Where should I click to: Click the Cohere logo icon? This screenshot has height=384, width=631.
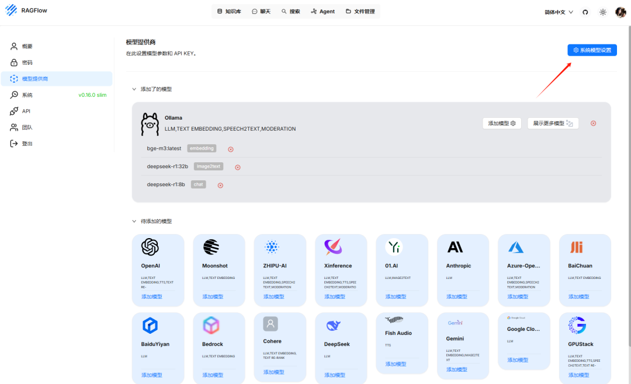pos(271,324)
